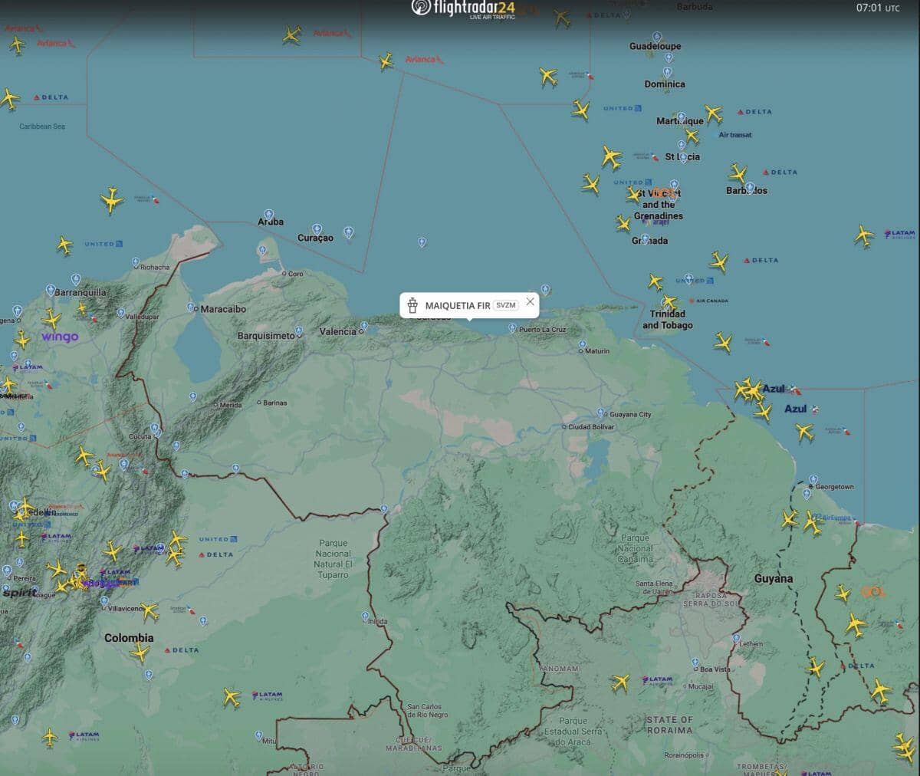Screen dimensions: 920x776
Task: Click the STATE OF RORAIMA label
Action: pos(669,725)
